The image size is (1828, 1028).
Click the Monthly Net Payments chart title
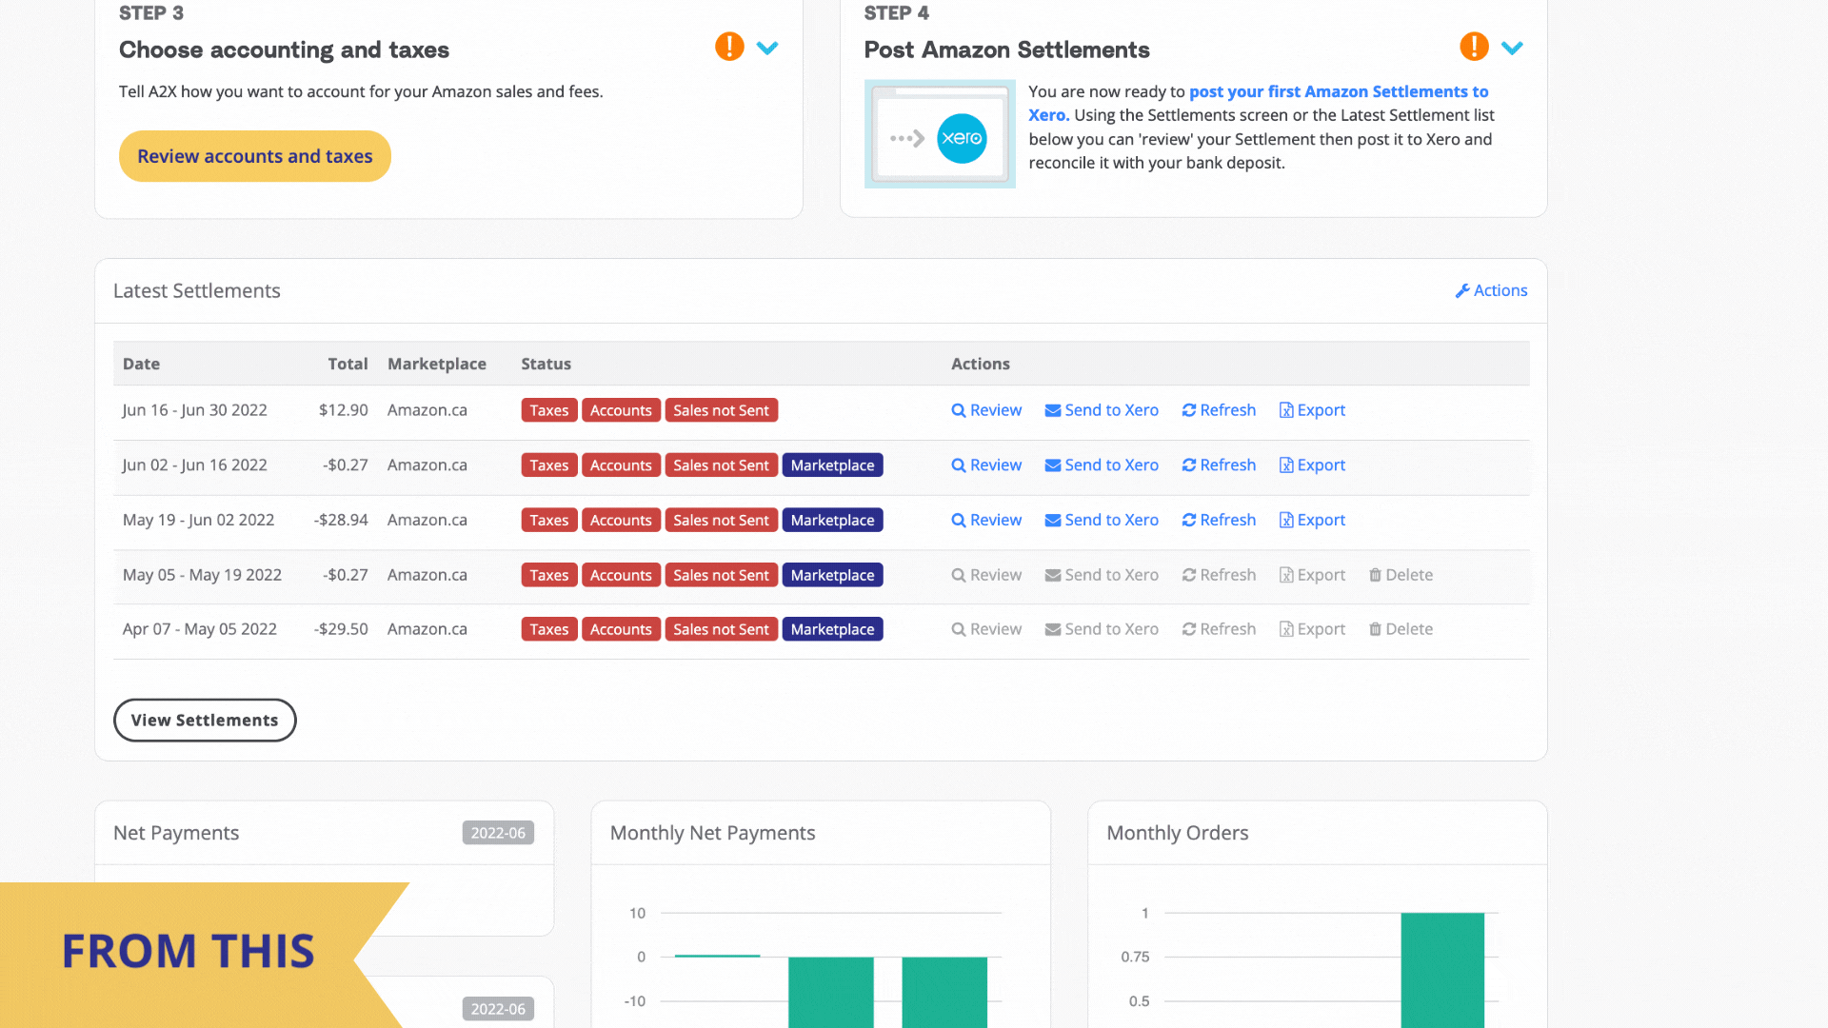point(713,833)
